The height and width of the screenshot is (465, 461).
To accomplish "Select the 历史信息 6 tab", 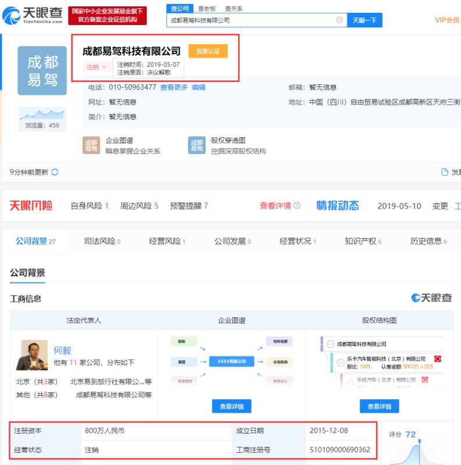I will 428,241.
